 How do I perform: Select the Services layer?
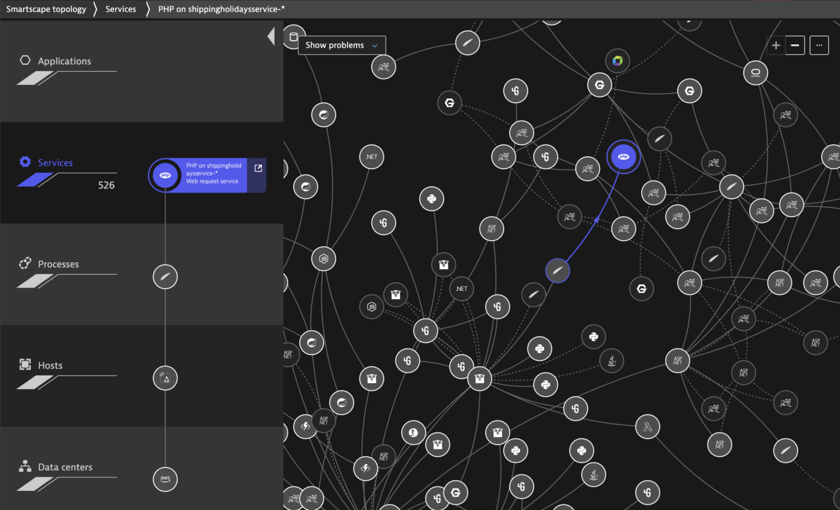click(x=55, y=163)
